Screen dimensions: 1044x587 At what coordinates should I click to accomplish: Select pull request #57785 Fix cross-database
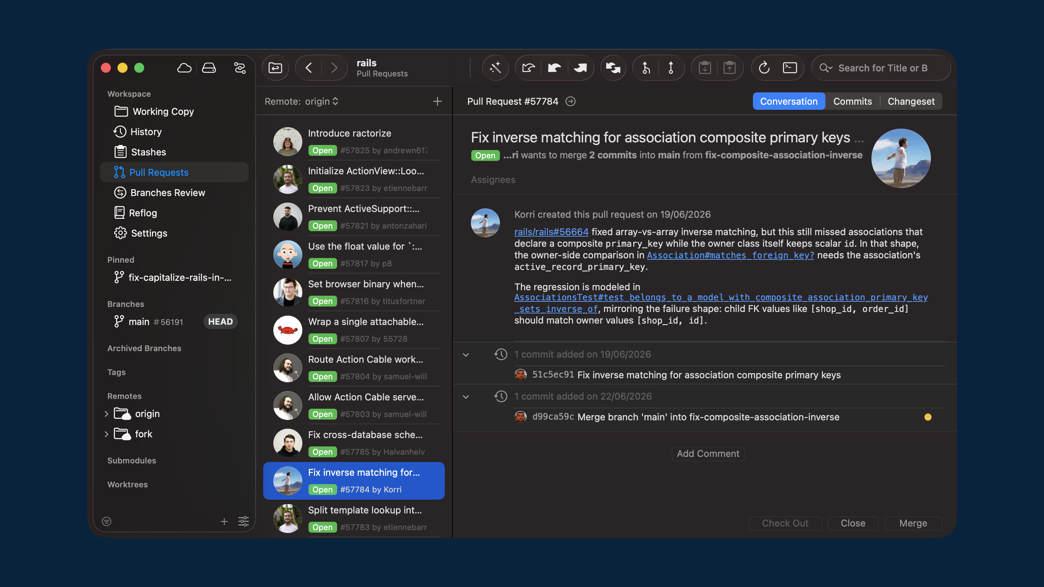[354, 443]
